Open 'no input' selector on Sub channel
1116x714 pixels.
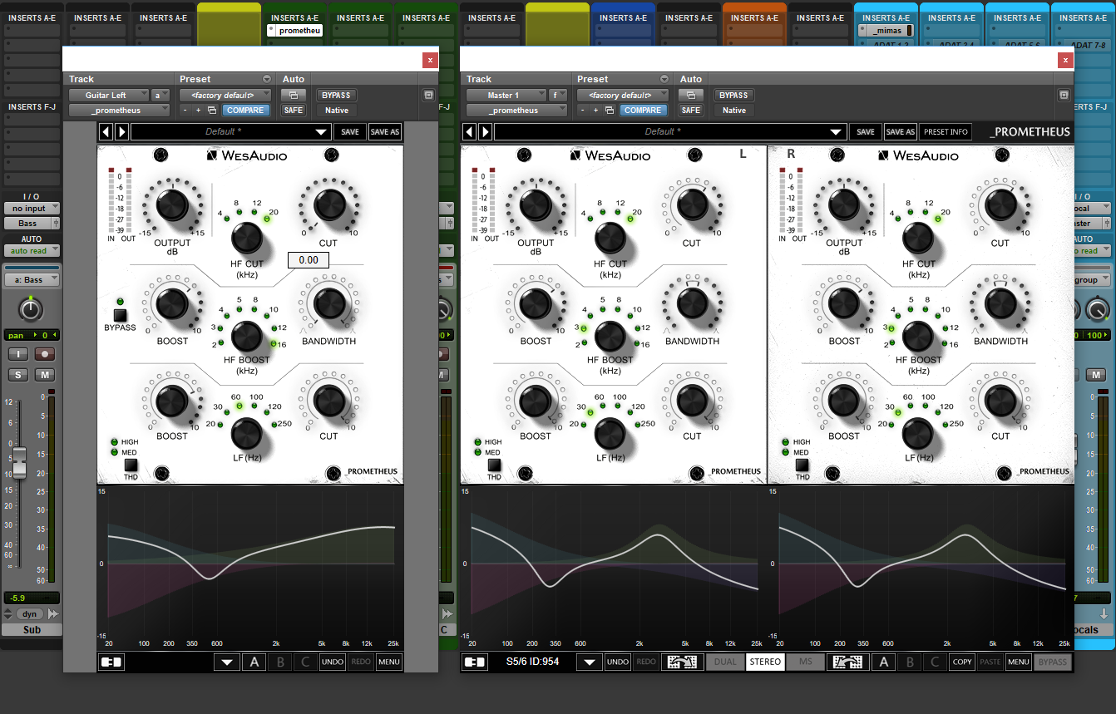coord(32,209)
